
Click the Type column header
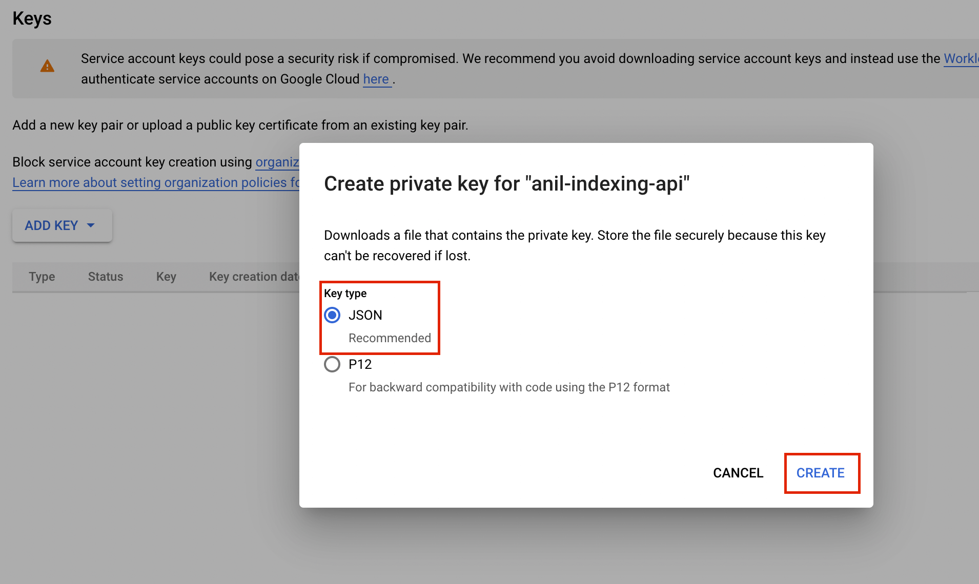pos(42,277)
